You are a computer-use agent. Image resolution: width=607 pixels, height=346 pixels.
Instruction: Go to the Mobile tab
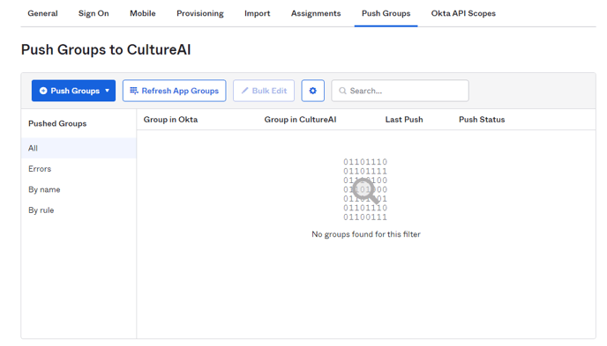pyautogui.click(x=143, y=13)
